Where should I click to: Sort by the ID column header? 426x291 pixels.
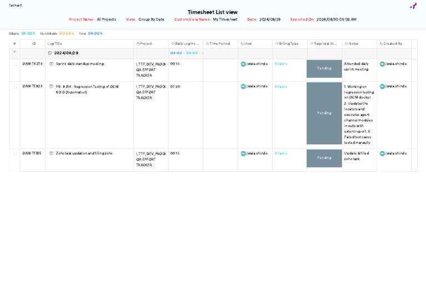pos(34,44)
